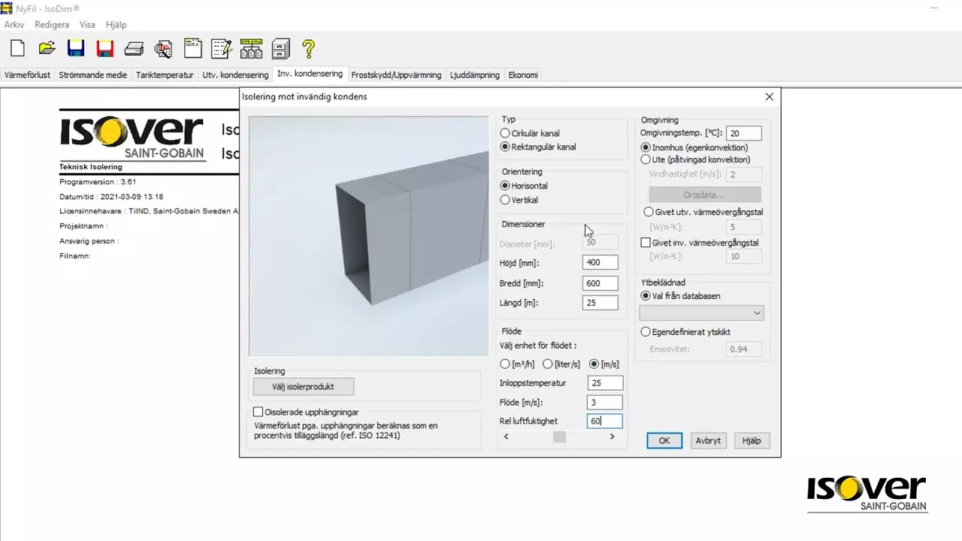The image size is (962, 541).
Task: Switch to the Strömmande medie tab
Action: click(x=93, y=75)
